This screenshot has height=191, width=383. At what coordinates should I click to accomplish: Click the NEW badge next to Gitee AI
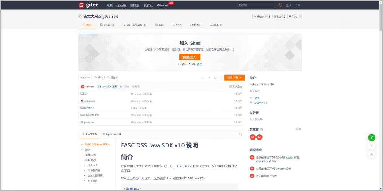[171, 3]
